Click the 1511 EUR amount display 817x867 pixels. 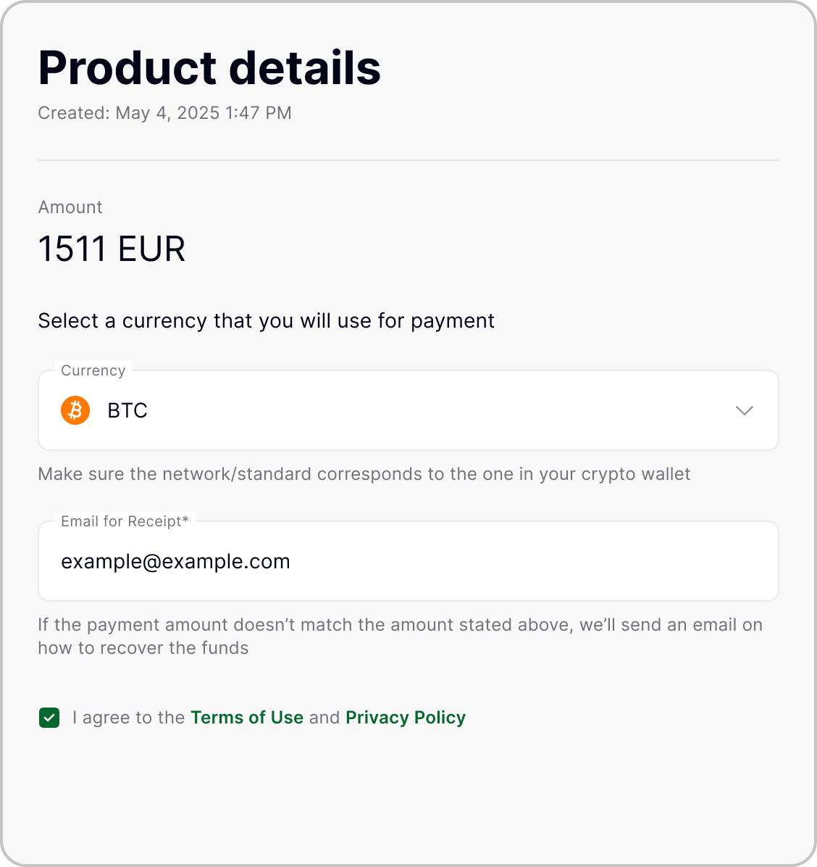pos(112,249)
